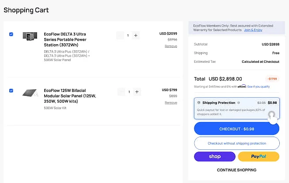Click the blue CHECKOUT button
The height and width of the screenshot is (183, 289).
237,129
